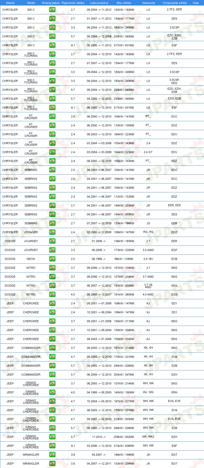Image resolution: width=204 pixels, height=468 pixels.
Task: Click fuel icon in Jeep Cherokee 155kW row
Action: click(x=52, y=321)
